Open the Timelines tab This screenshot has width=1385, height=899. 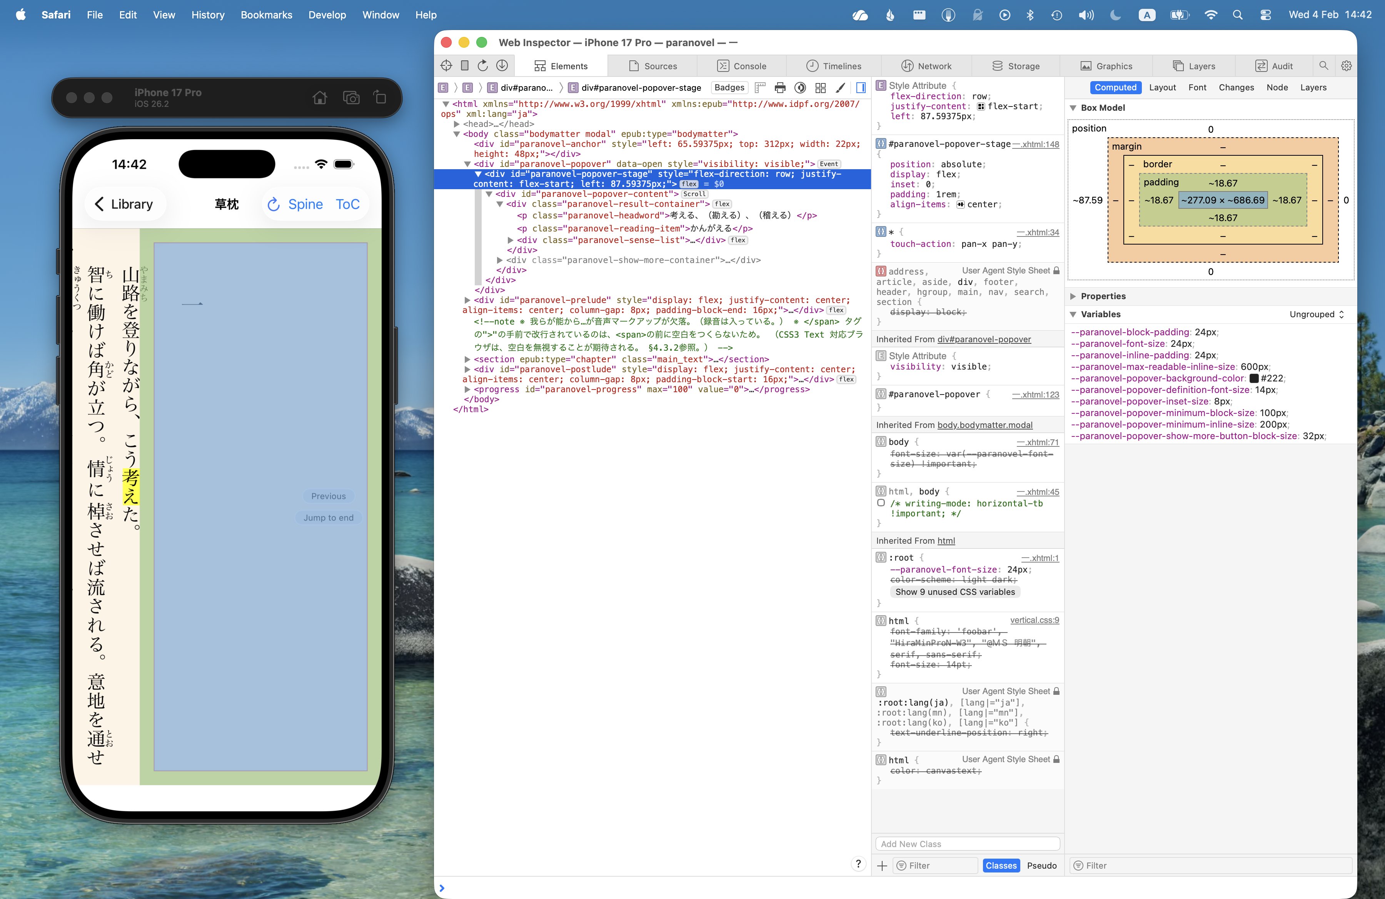point(833,66)
